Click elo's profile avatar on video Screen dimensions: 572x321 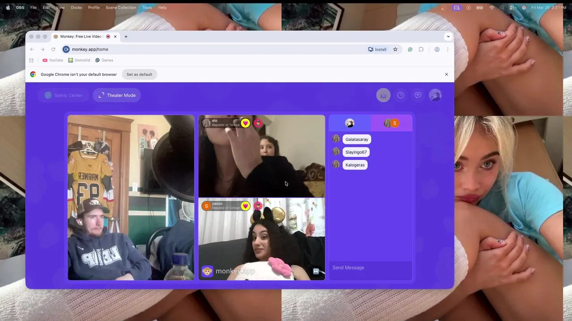206,123
